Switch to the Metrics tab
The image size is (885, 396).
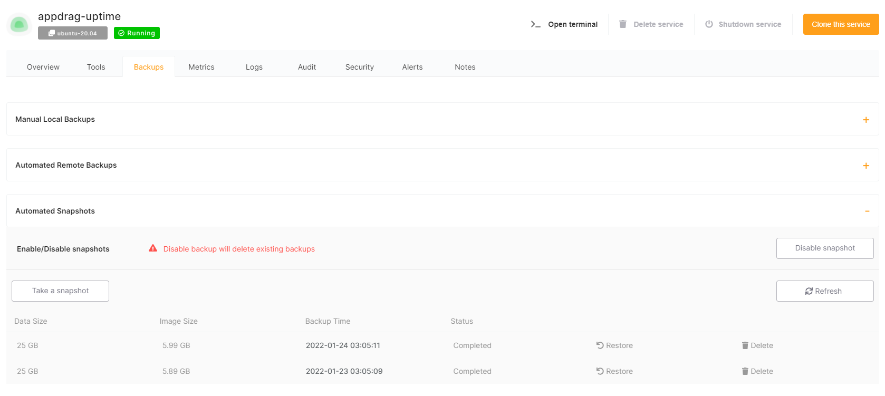tap(201, 67)
